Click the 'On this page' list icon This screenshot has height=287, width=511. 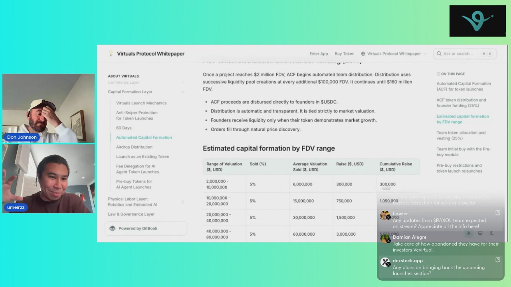(x=438, y=74)
